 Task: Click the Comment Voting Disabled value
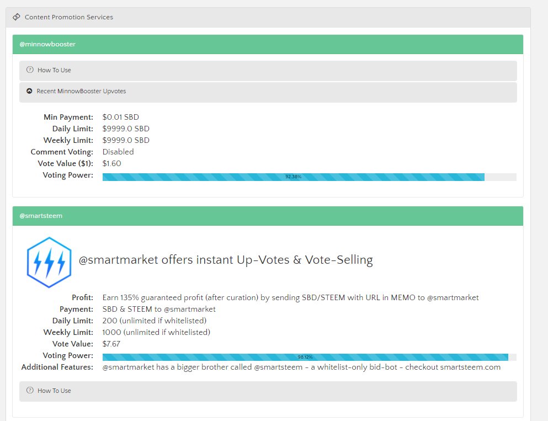118,152
